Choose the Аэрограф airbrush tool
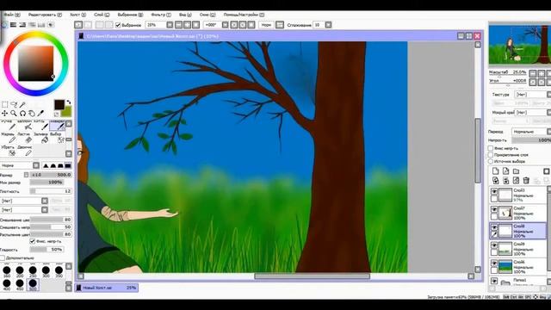Viewport: 551px width, 310px height. 25,125
